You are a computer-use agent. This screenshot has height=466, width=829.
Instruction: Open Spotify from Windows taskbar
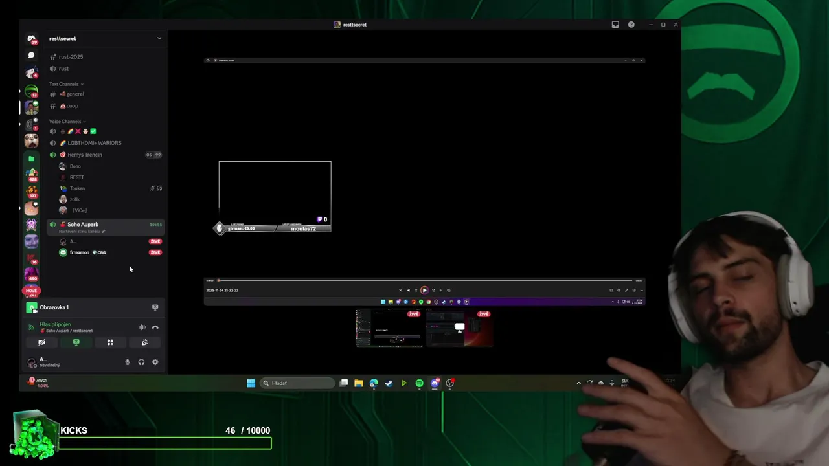coord(419,383)
